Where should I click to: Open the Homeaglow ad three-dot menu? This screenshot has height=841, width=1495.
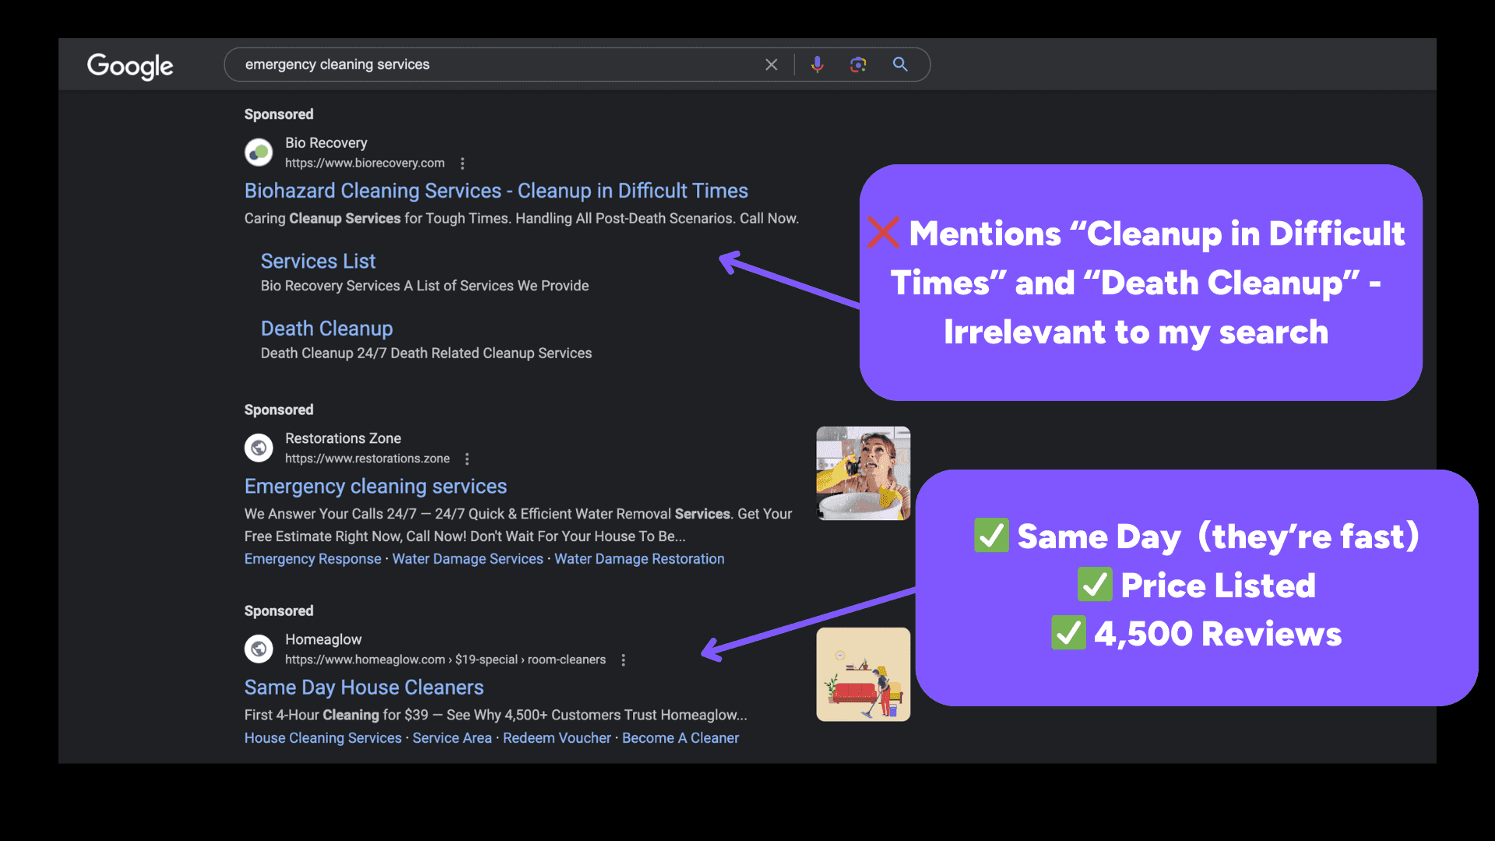624,660
